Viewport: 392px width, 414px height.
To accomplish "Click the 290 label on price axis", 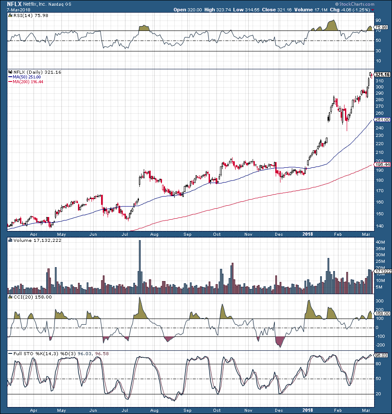I will point(380,93).
